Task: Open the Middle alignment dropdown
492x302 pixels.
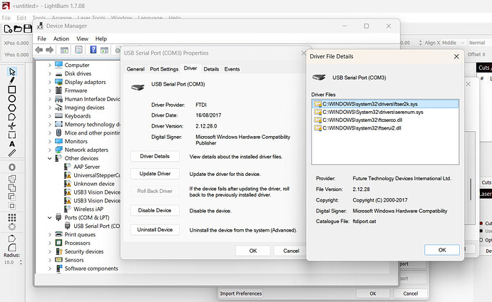Action: [453, 43]
